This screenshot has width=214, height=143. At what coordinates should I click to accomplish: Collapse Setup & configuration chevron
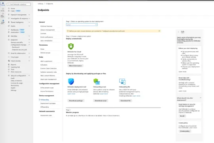29,75
